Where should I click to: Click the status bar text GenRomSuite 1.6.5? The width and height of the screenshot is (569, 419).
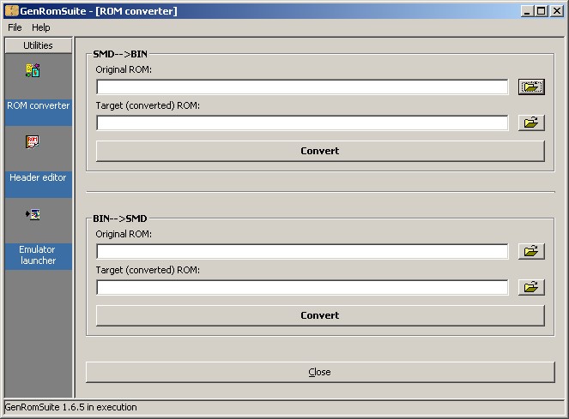[70, 407]
